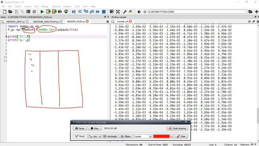This screenshot has width=259, height=146.
Task: Open console options menu icon
Action: coord(258,21)
